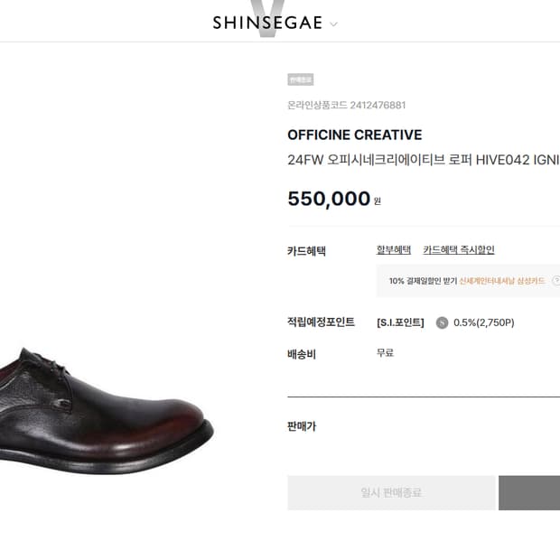Click the help icon beside 삼성카드 text
Screen dimensions: 560x560
(x=555, y=281)
